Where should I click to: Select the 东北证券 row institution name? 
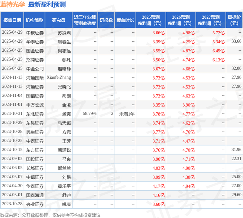pos(35,114)
